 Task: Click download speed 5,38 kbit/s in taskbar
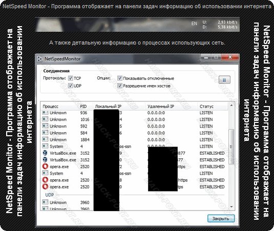pos(227,27)
